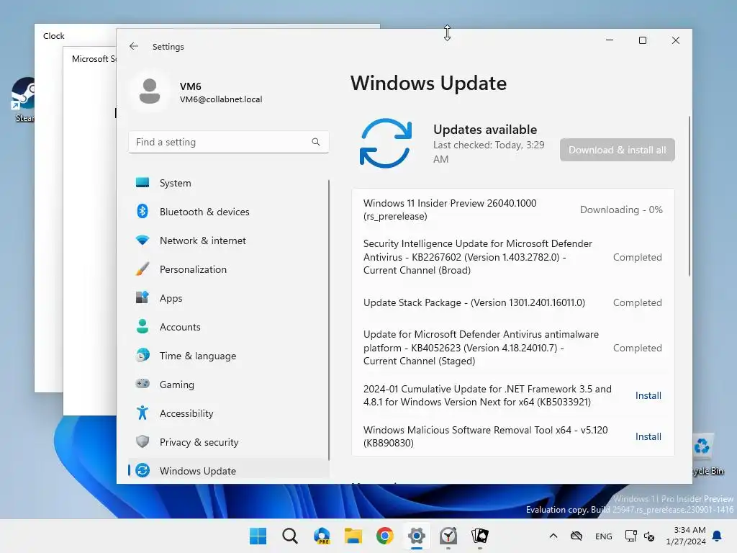Click the Gaming controller icon
Image resolution: width=737 pixels, height=553 pixels.
(143, 384)
